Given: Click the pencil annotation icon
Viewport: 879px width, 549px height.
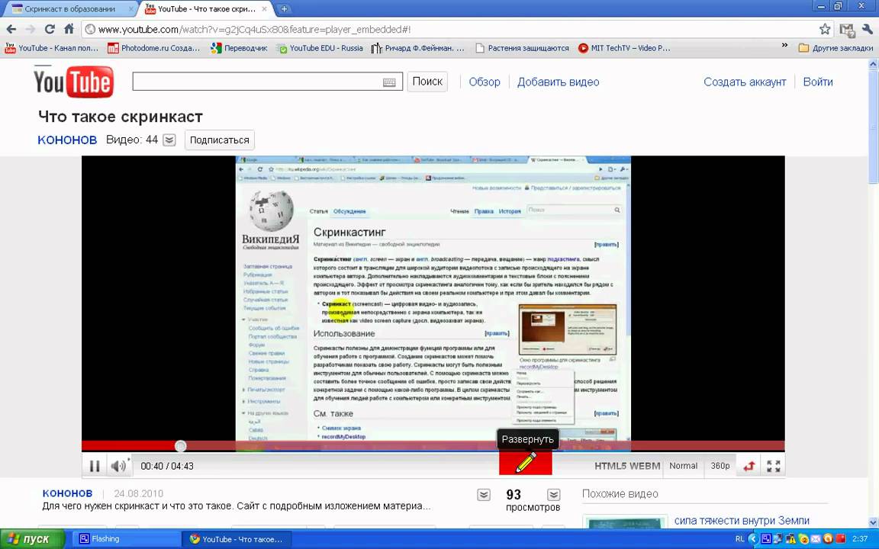Looking at the screenshot, I should coord(525,463).
